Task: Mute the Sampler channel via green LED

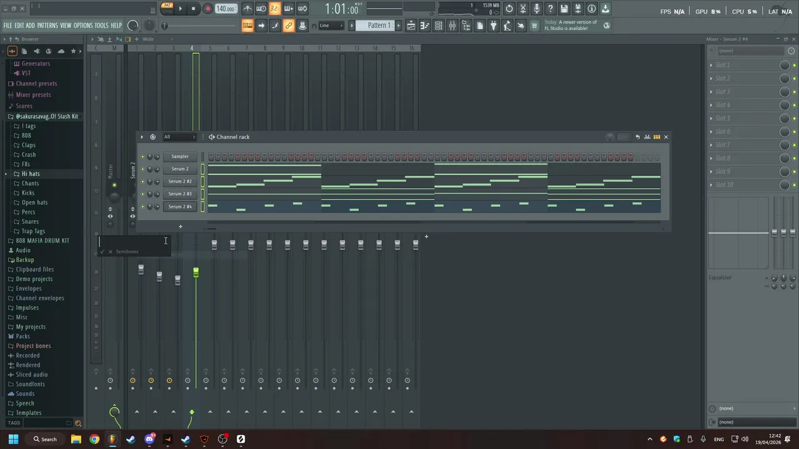Action: click(x=142, y=157)
